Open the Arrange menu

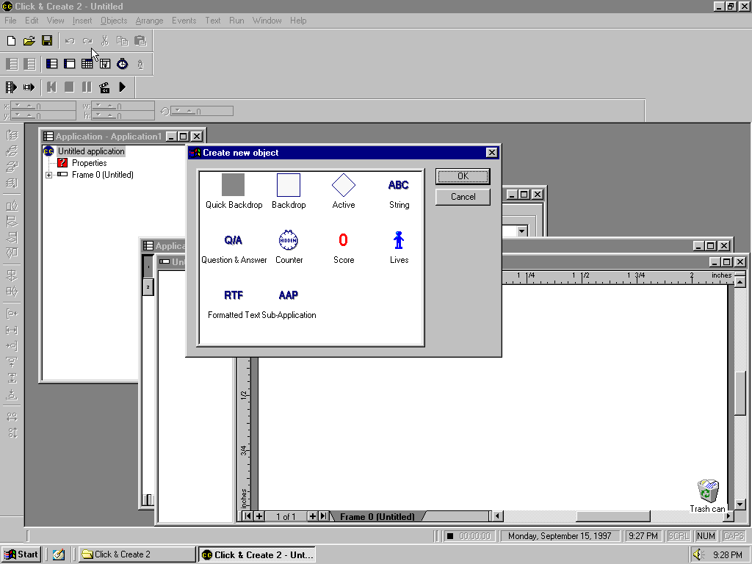pyautogui.click(x=149, y=21)
